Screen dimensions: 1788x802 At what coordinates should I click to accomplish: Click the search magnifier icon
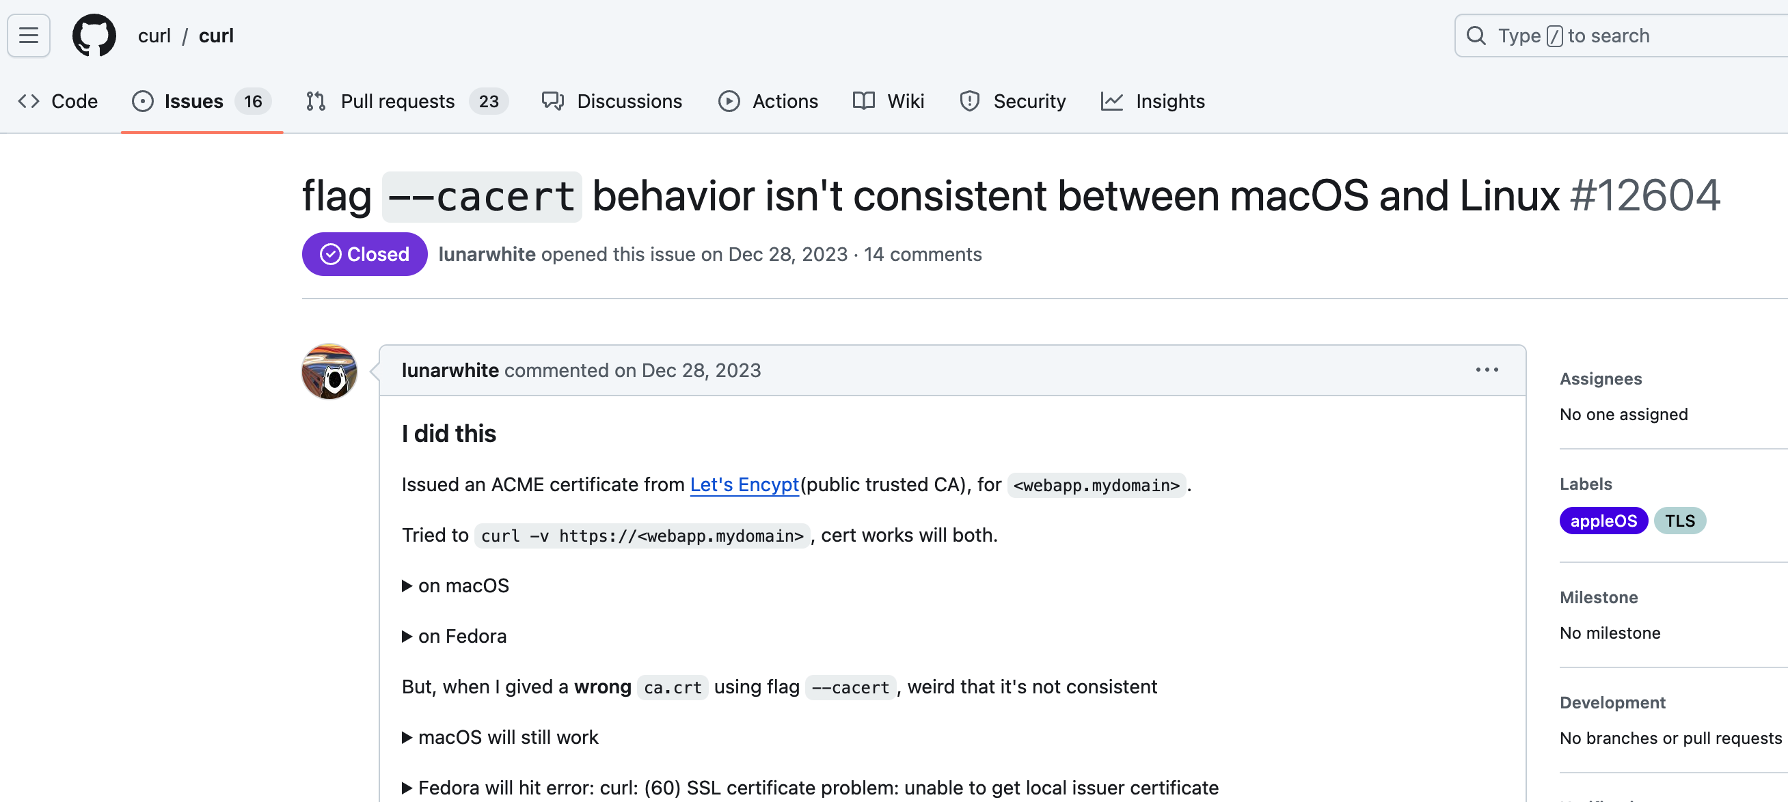pos(1476,36)
